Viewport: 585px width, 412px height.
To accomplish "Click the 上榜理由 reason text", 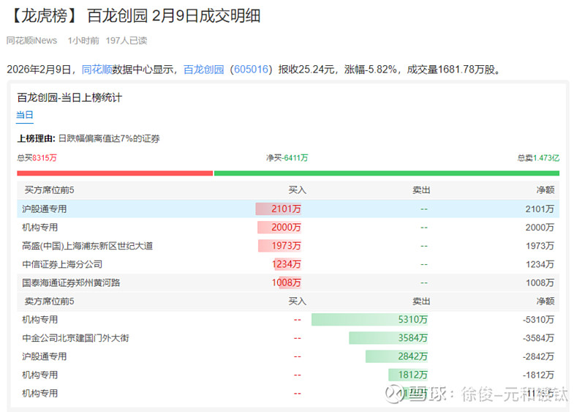I will coord(88,138).
